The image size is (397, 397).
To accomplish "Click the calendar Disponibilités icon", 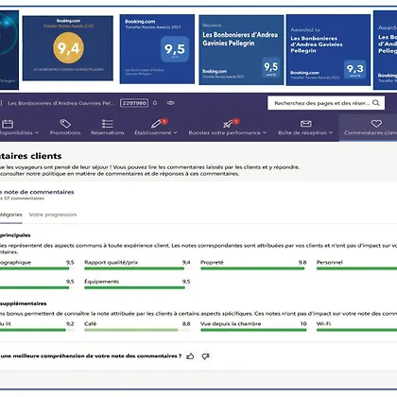I will coord(8,124).
